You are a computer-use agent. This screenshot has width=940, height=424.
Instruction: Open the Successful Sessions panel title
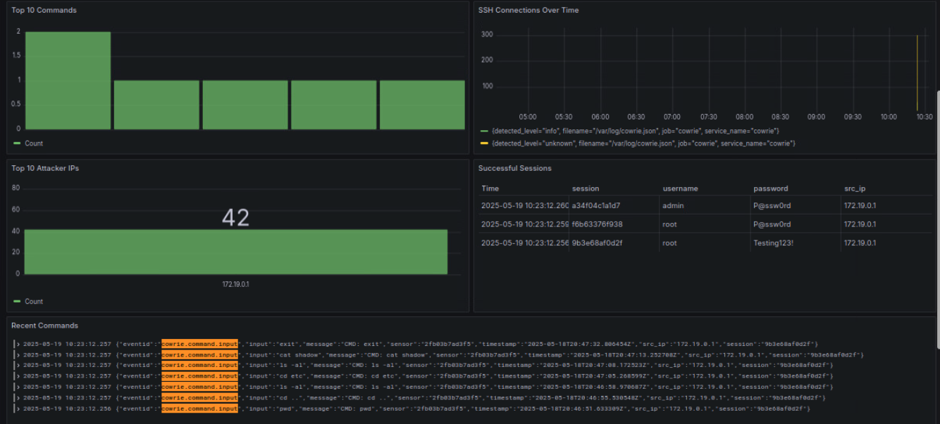515,169
